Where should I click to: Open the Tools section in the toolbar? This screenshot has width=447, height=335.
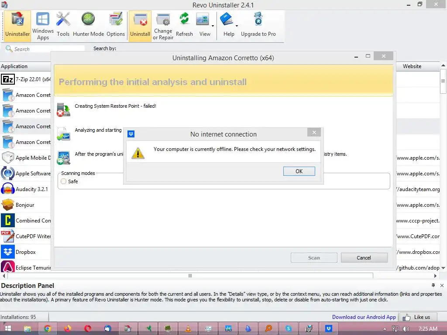pos(63,26)
